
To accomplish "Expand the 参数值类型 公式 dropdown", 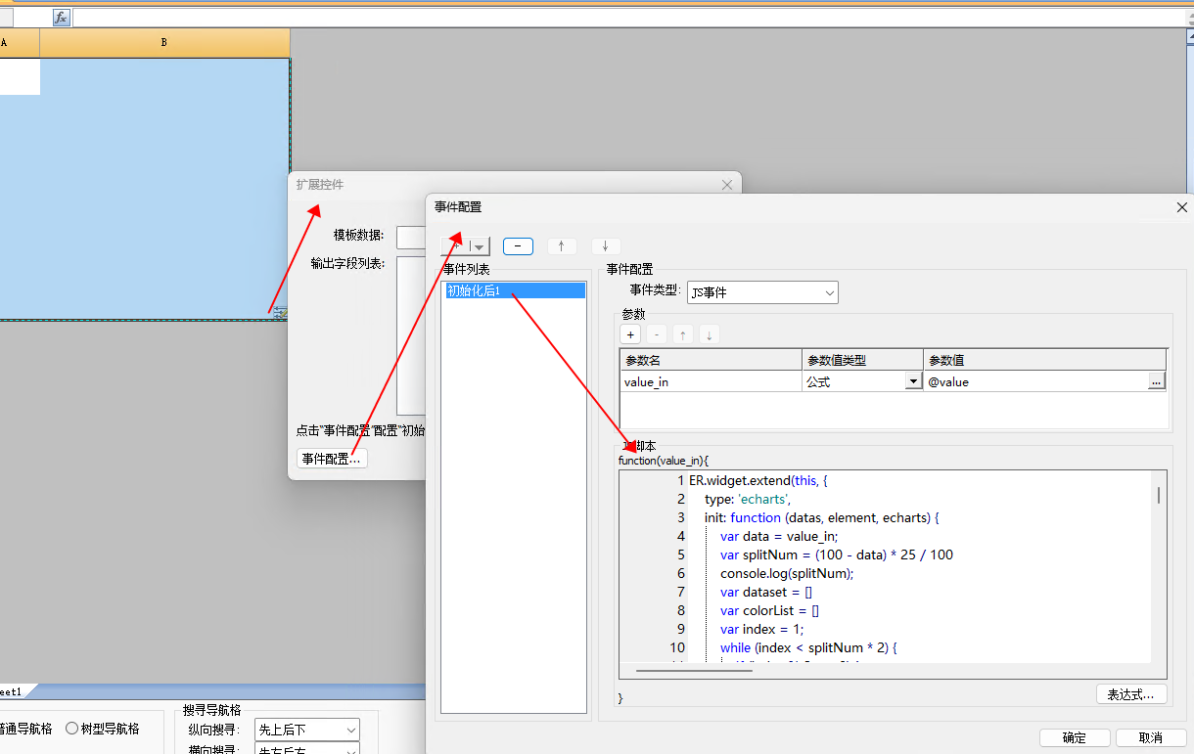I will [x=913, y=382].
